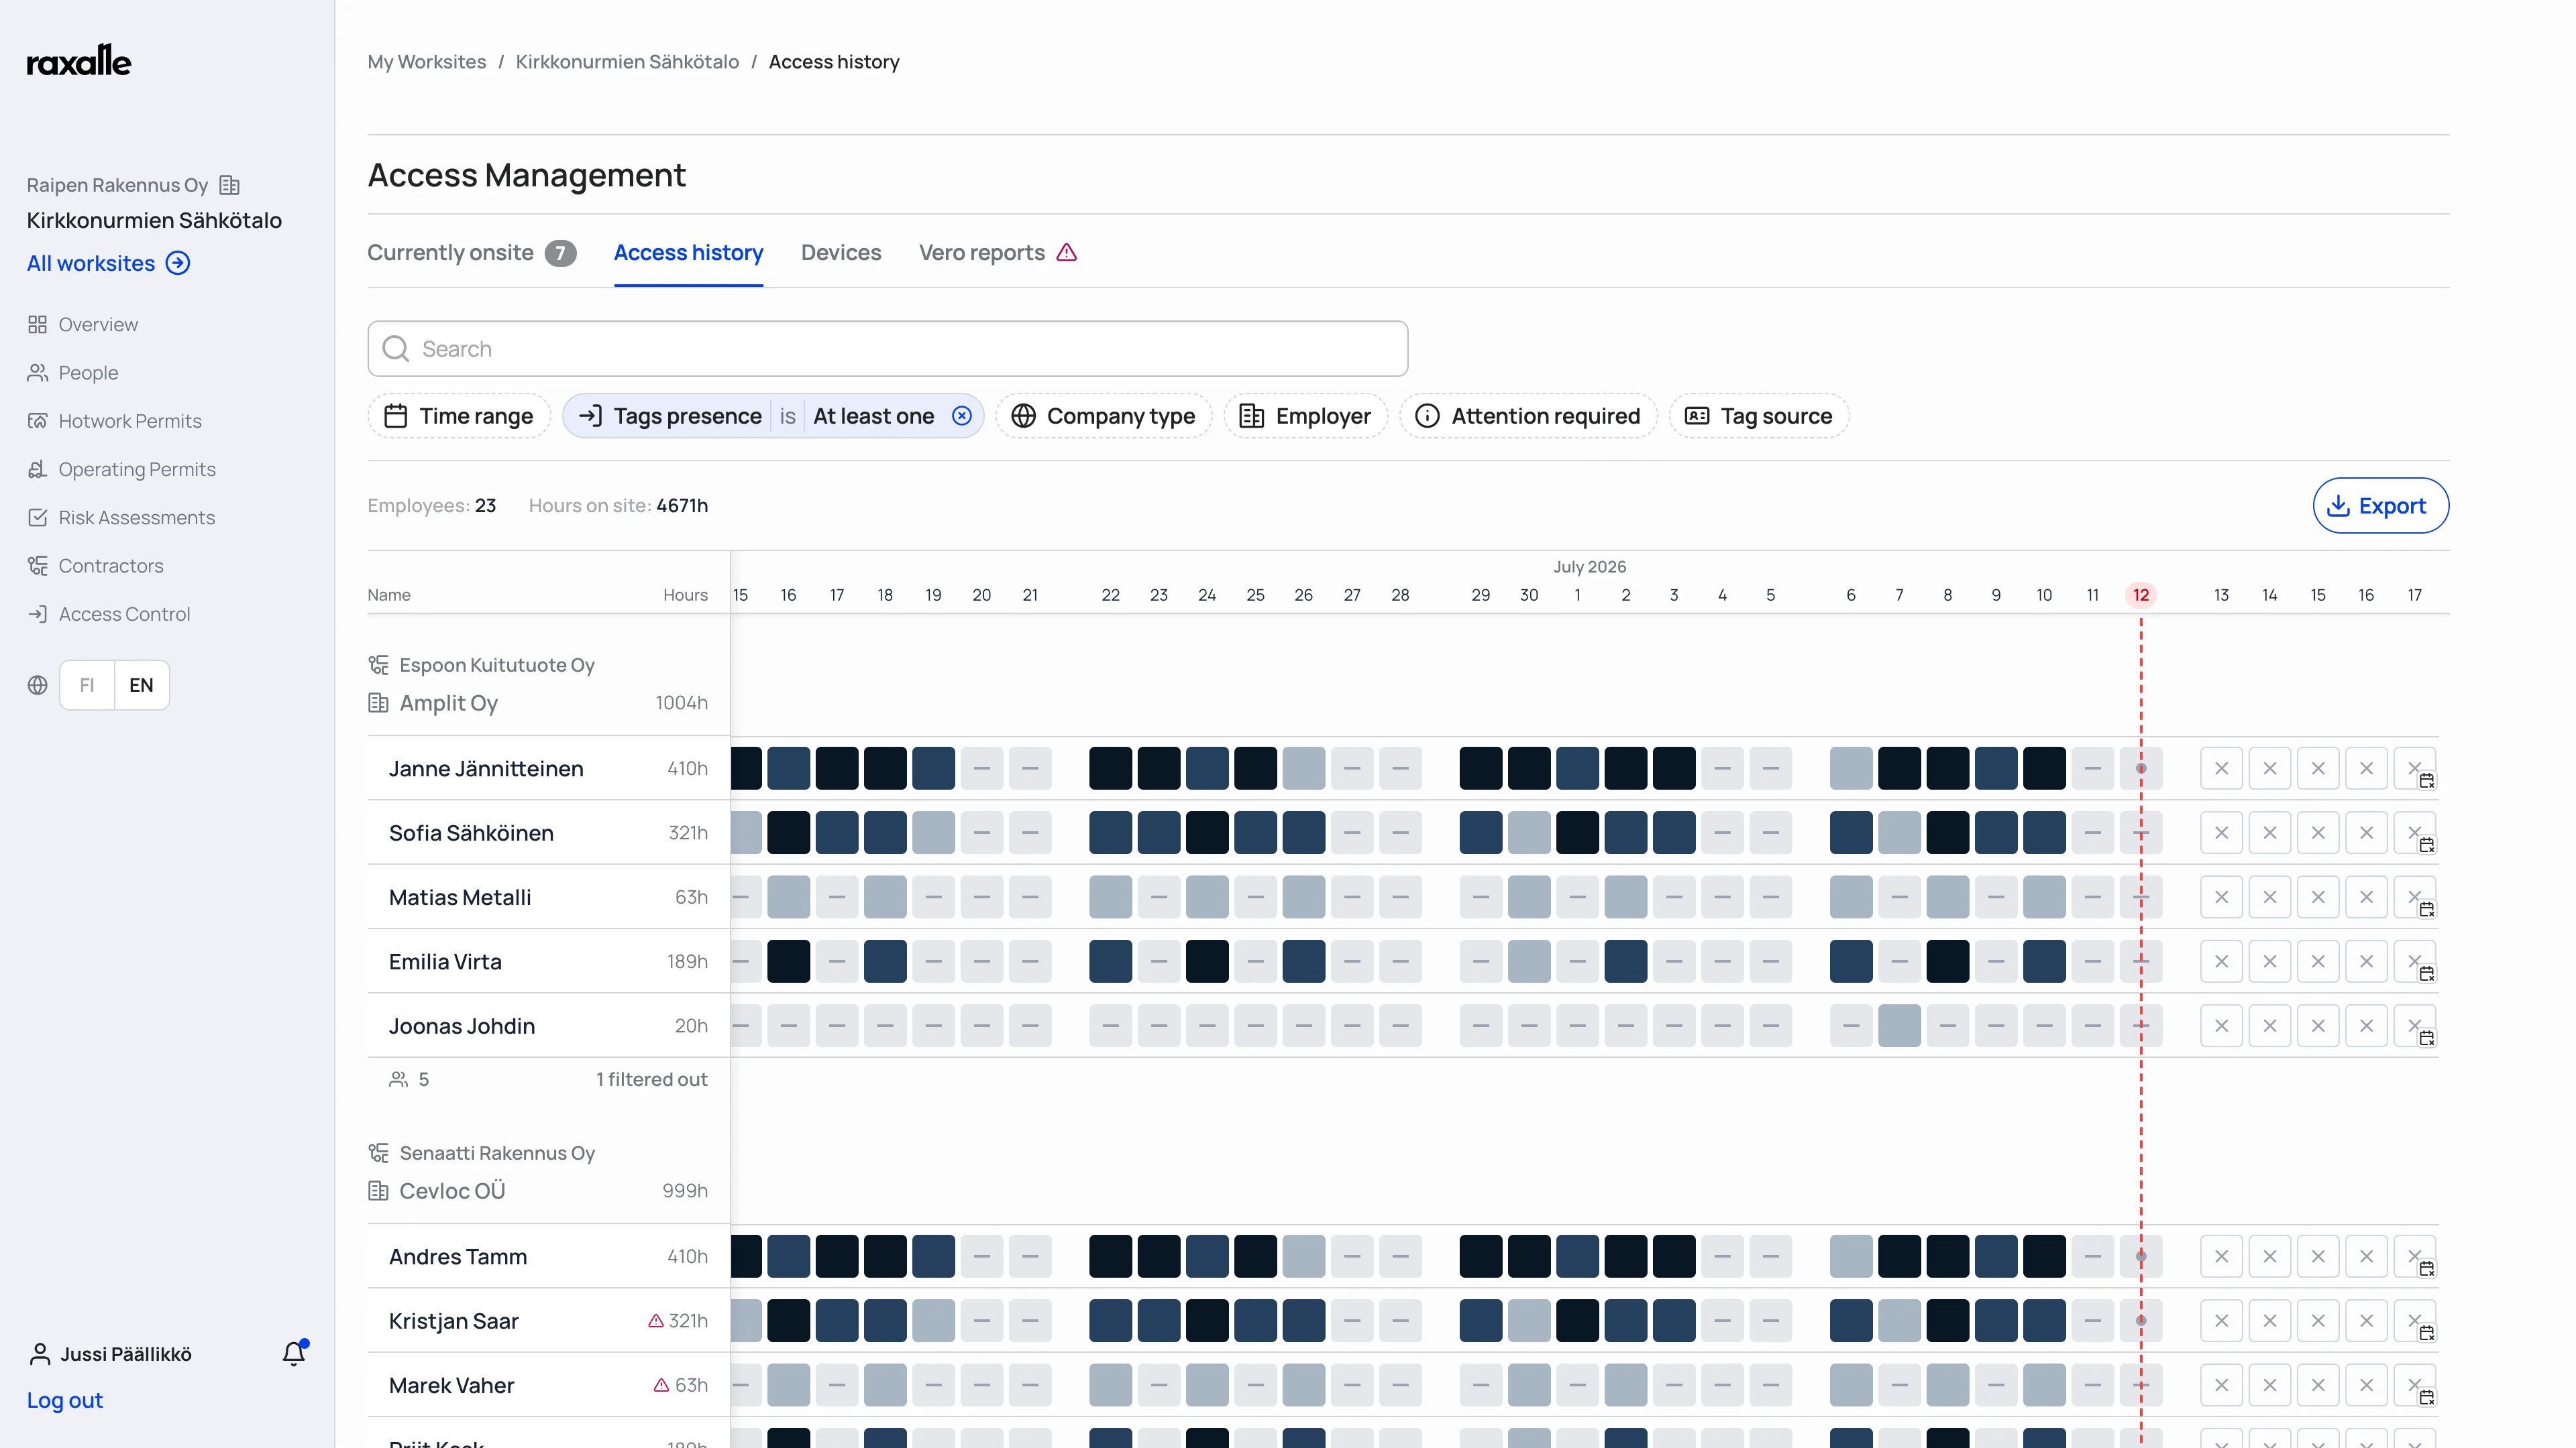Viewport: 2576px width, 1448px height.
Task: Open All worksites link
Action: pyautogui.click(x=108, y=263)
